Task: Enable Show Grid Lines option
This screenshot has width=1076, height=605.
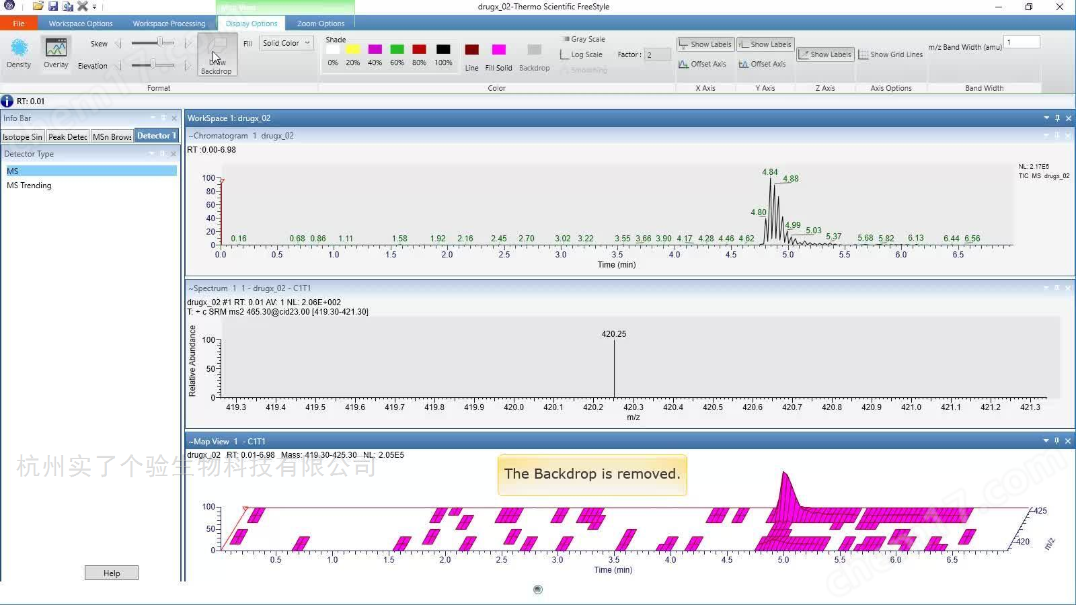Action: (890, 54)
